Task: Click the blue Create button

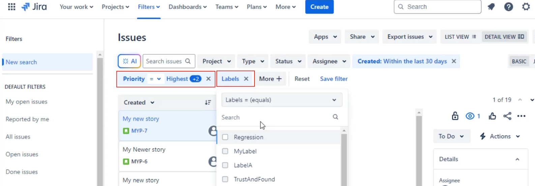Action: point(319,7)
